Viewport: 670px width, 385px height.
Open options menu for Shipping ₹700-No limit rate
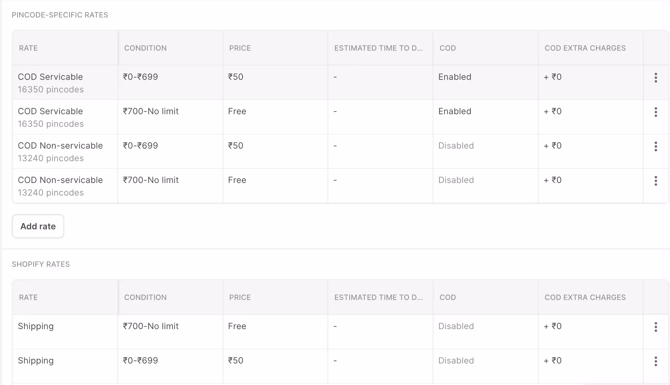point(656,327)
